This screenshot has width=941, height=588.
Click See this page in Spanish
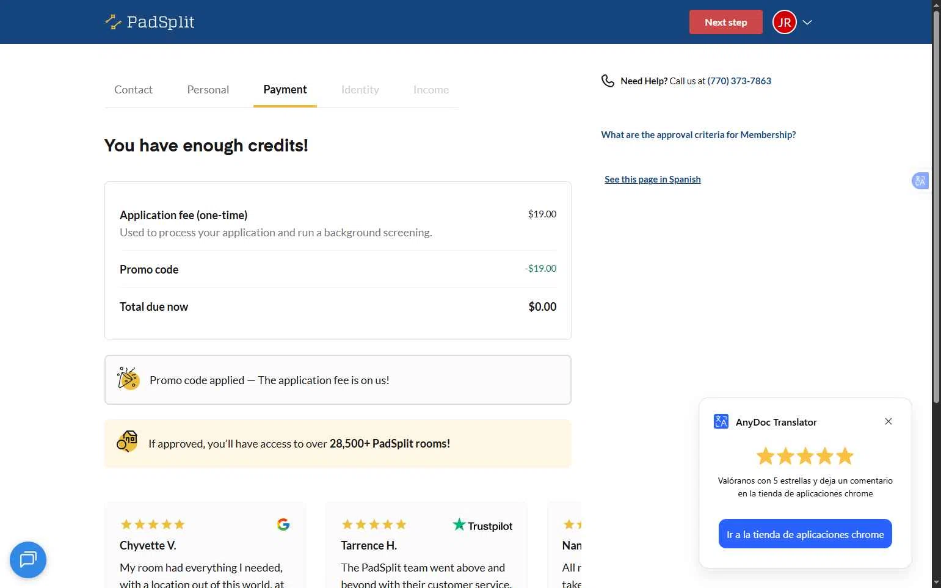point(652,180)
